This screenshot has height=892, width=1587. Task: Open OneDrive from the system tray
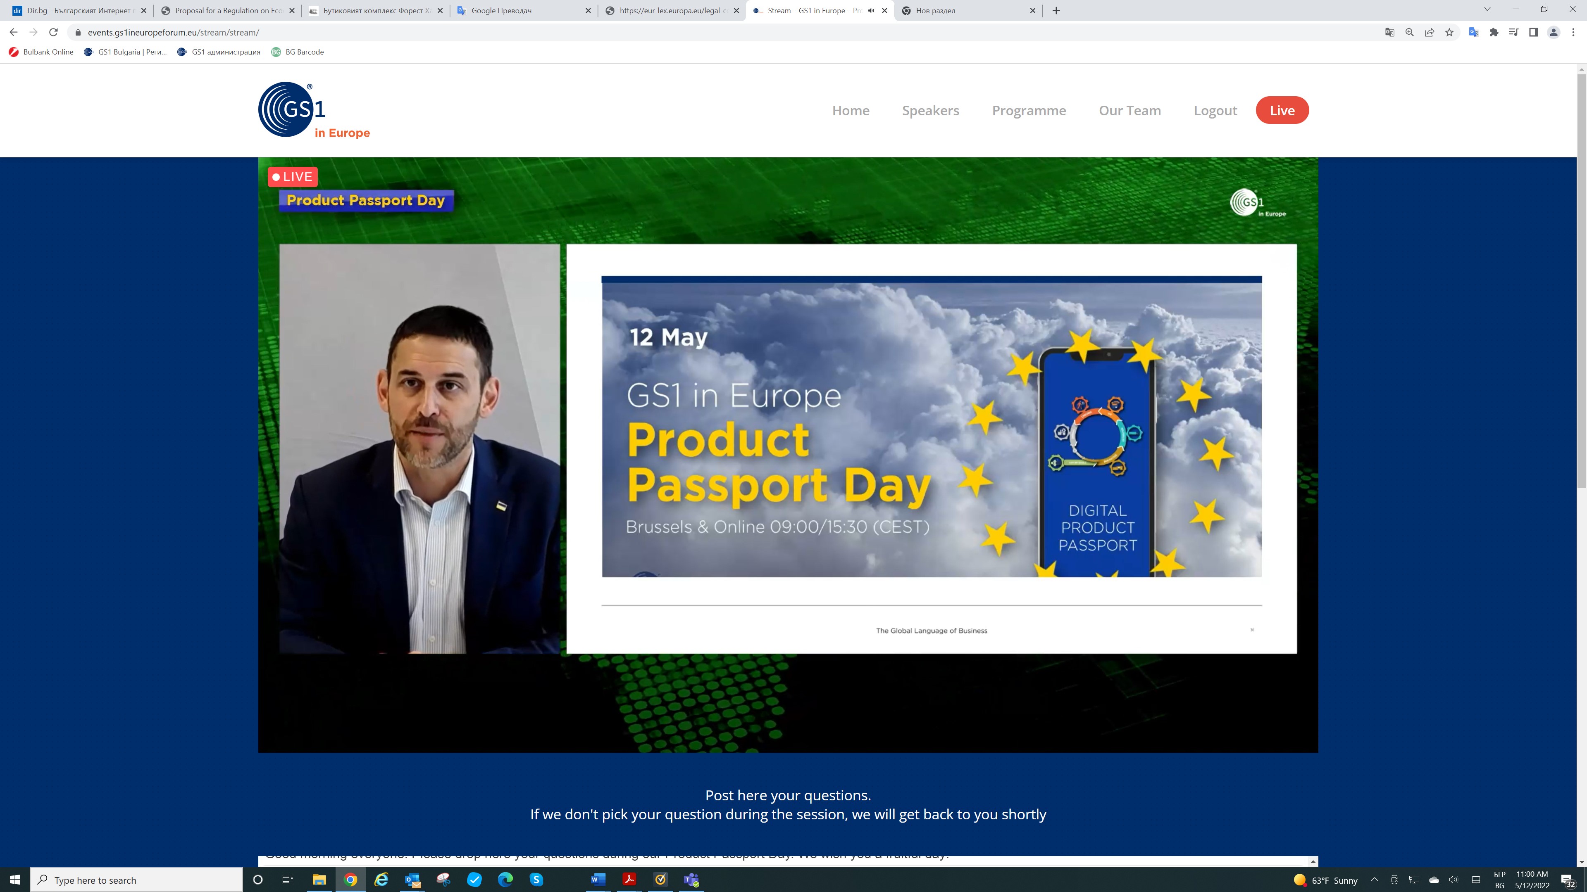[1434, 880]
